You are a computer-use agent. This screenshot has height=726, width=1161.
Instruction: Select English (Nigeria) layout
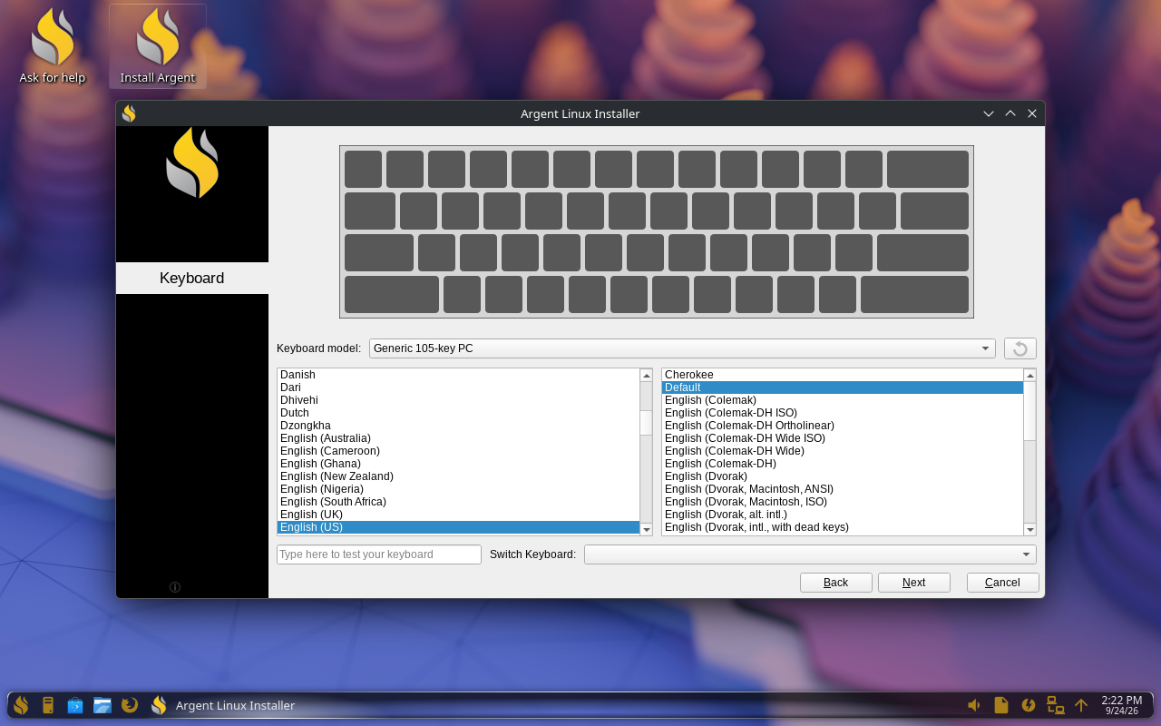[x=458, y=489]
